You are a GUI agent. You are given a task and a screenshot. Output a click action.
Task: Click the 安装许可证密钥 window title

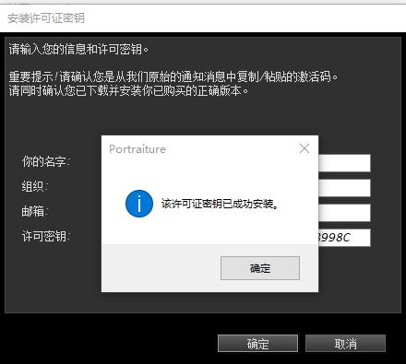pyautogui.click(x=46, y=18)
